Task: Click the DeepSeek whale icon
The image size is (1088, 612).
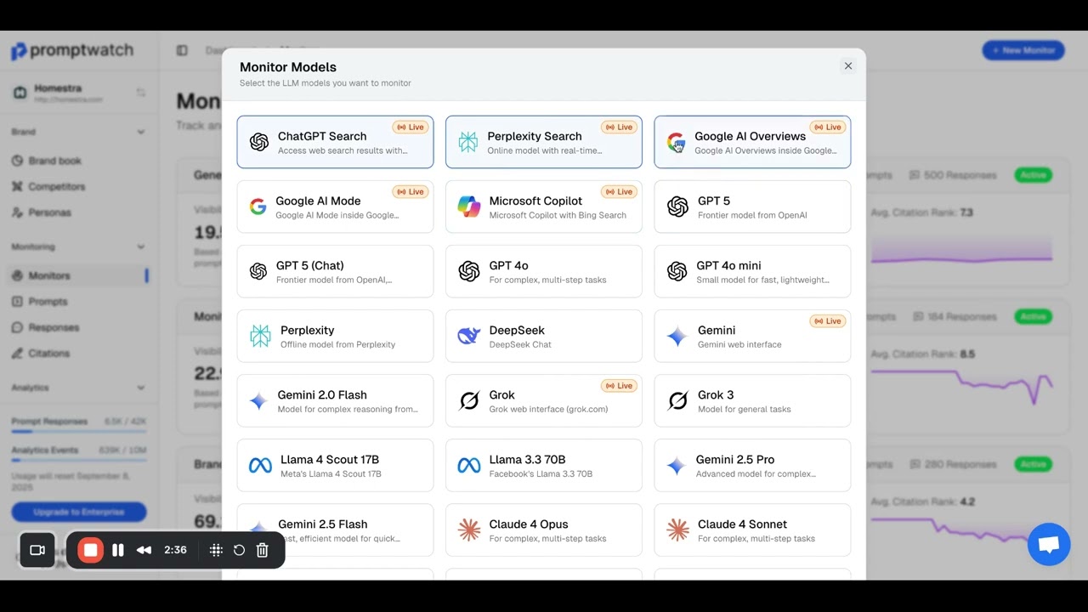Action: coord(468,336)
